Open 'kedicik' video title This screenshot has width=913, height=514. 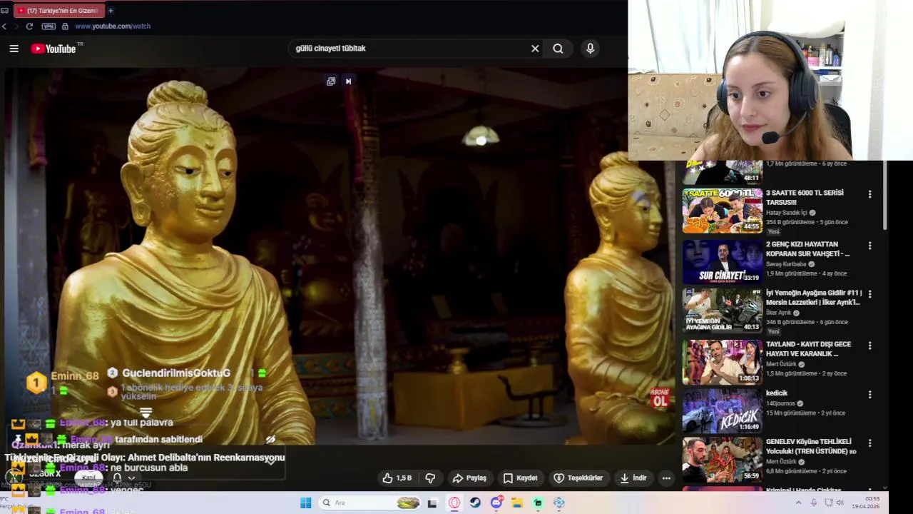coord(777,393)
